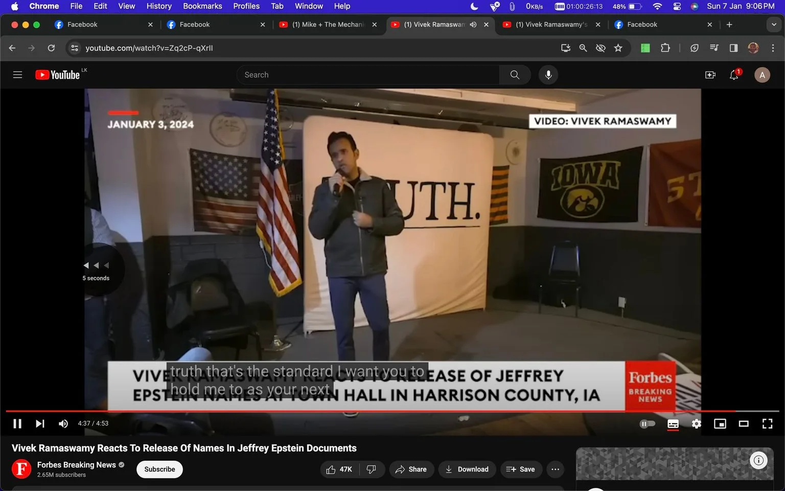Image resolution: width=785 pixels, height=491 pixels.
Task: Toggle subtitles closed captions
Action: [673, 423]
